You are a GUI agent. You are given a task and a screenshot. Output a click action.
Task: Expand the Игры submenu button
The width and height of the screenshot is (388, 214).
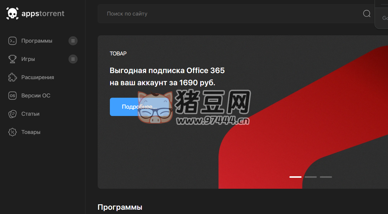tap(73, 59)
